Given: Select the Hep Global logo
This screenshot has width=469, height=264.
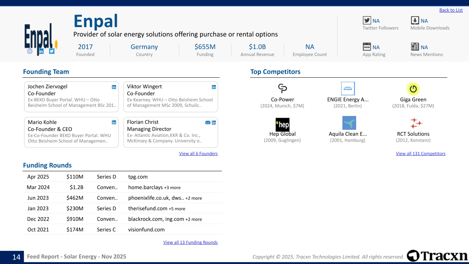Looking at the screenshot, I should (x=282, y=124).
